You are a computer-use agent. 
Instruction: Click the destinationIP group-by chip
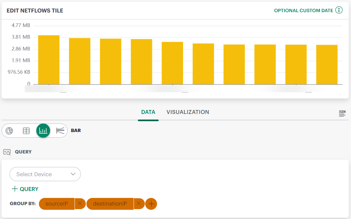tap(110, 204)
